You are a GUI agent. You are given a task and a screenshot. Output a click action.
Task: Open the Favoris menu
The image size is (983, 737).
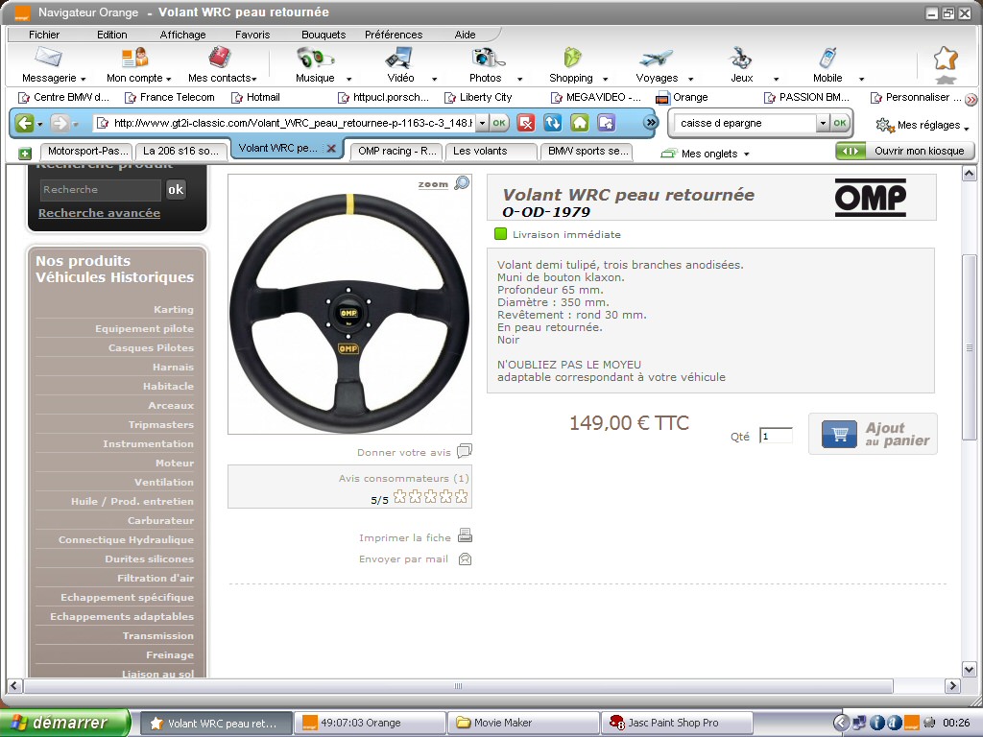[x=252, y=35]
